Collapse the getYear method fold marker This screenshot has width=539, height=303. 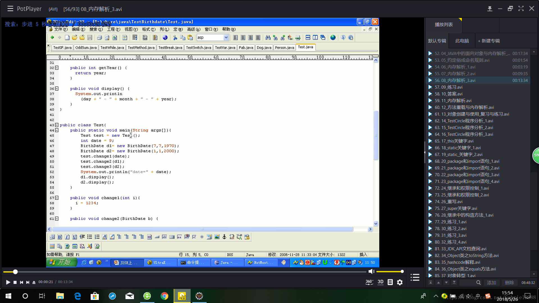(x=57, y=68)
